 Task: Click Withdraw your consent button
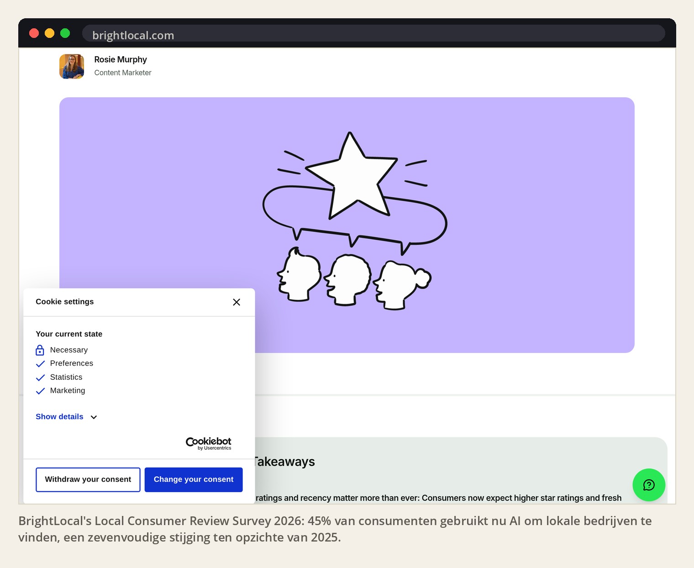click(88, 480)
